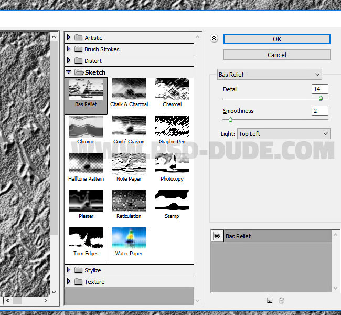
Task: Toggle visibility eye of Bas Relief layer
Action: pos(217,236)
